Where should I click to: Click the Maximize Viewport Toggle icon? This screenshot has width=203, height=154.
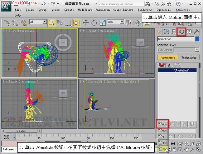coord(198,149)
